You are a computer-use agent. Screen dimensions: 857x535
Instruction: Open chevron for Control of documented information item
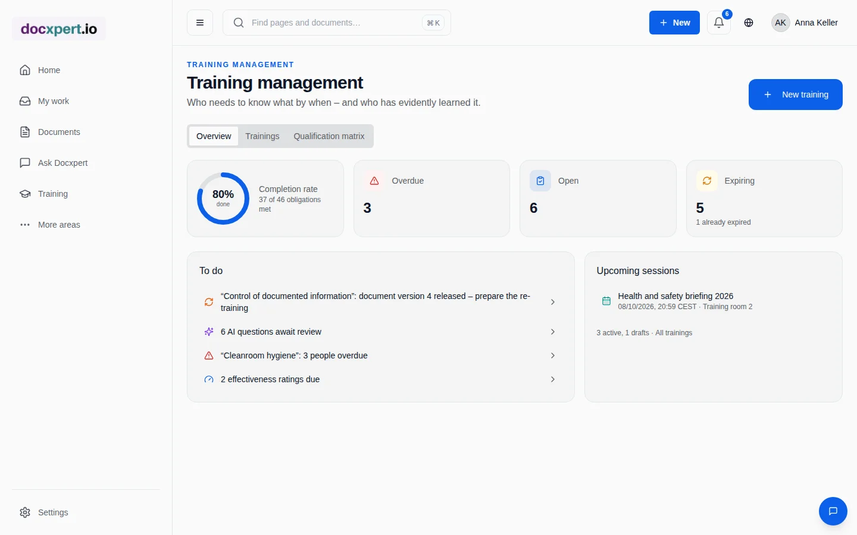[x=553, y=302]
